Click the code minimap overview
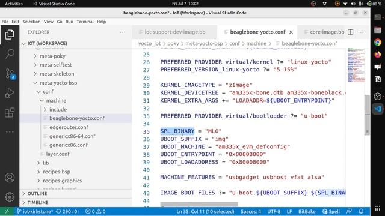385x216 pixels. coord(356,65)
